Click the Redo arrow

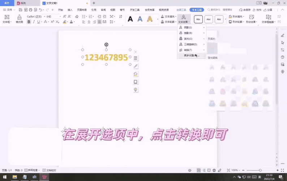(47, 10)
